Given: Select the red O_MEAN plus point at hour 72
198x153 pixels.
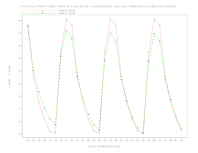Looking at the screenshot, I should (x=159, y=24).
